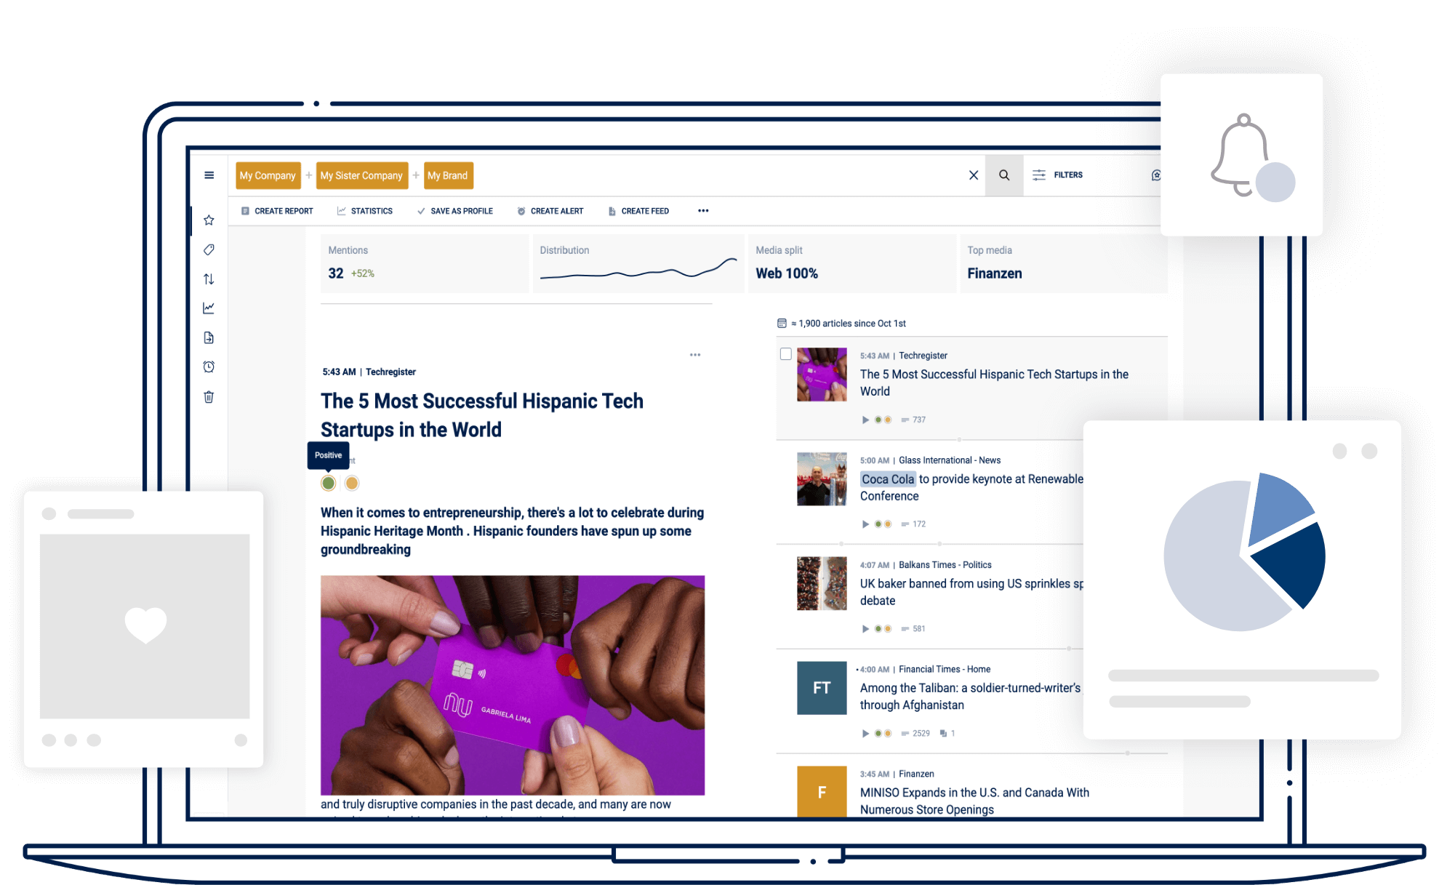Expand the Filters panel
1455x885 pixels.
[1058, 175]
